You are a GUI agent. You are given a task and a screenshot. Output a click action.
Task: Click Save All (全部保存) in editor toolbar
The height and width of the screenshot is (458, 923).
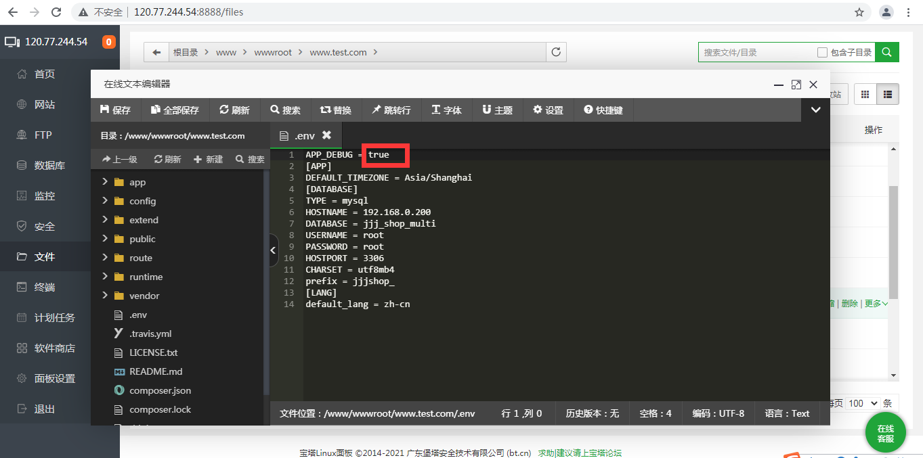click(x=175, y=110)
